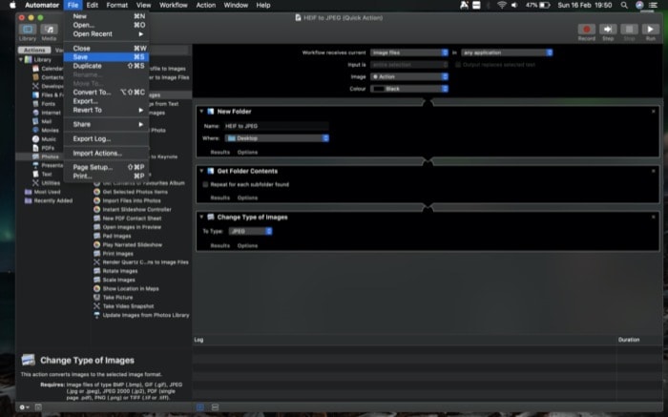The height and width of the screenshot is (417, 668).
Task: Select Get Selected Photos Items action
Action: pyautogui.click(x=131, y=192)
